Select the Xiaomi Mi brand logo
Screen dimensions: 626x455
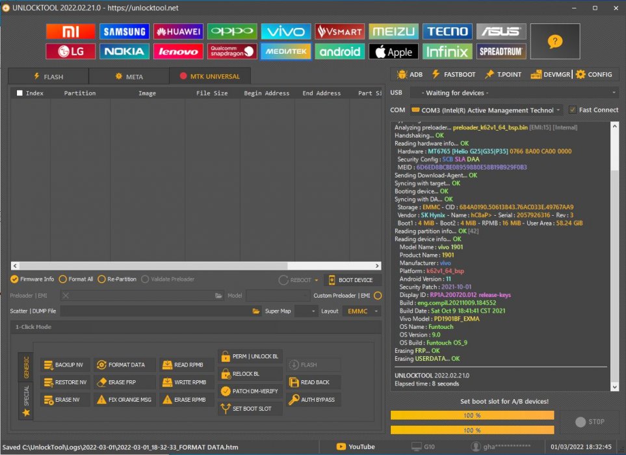click(70, 32)
